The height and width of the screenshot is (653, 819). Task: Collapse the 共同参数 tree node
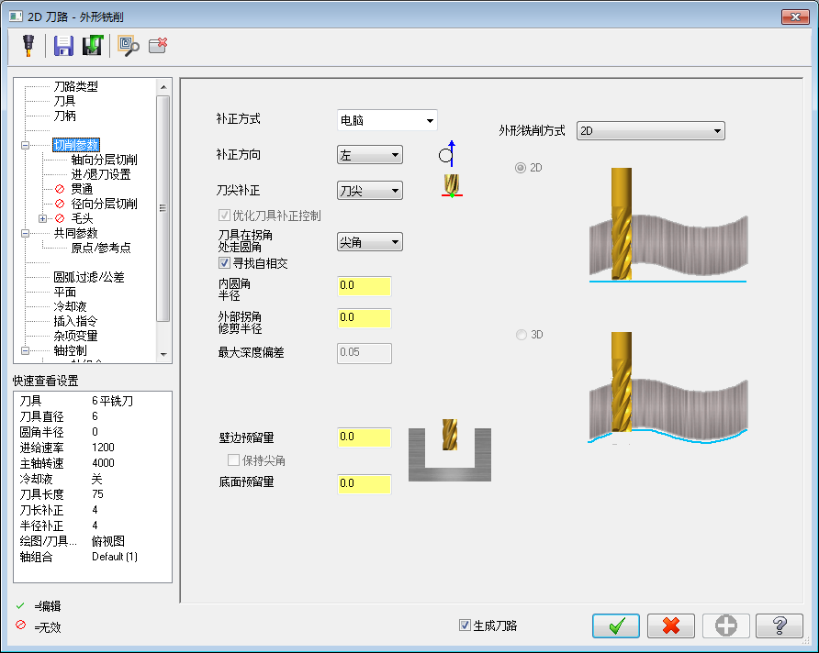click(25, 233)
